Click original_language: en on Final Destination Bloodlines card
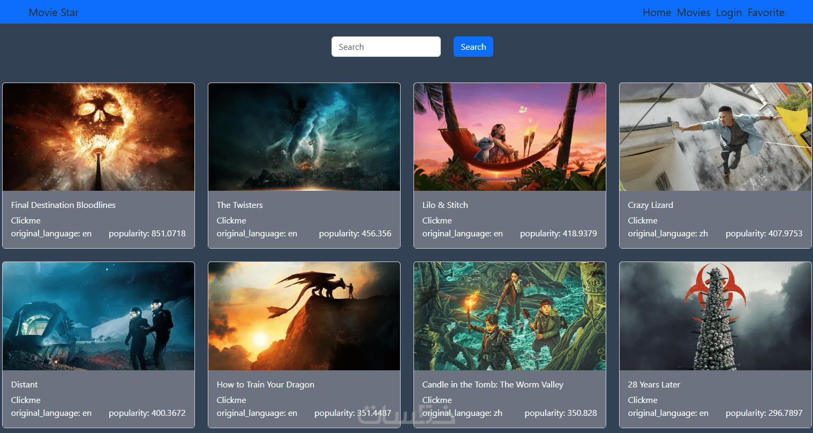813x433 pixels. (x=51, y=234)
